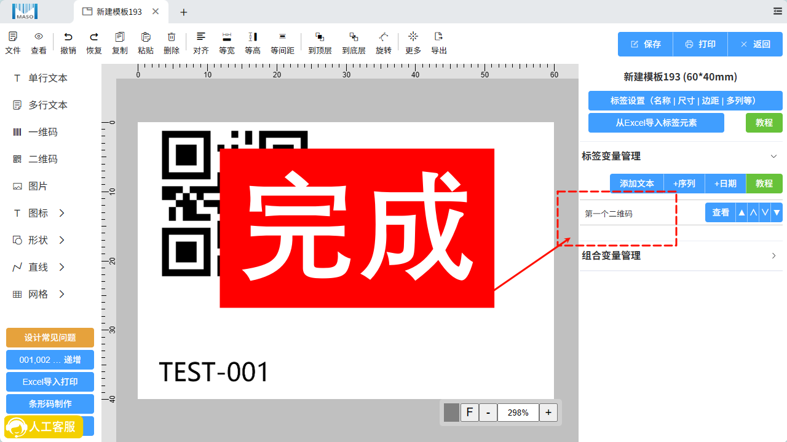Open the 教程 button beside Excel import

764,123
